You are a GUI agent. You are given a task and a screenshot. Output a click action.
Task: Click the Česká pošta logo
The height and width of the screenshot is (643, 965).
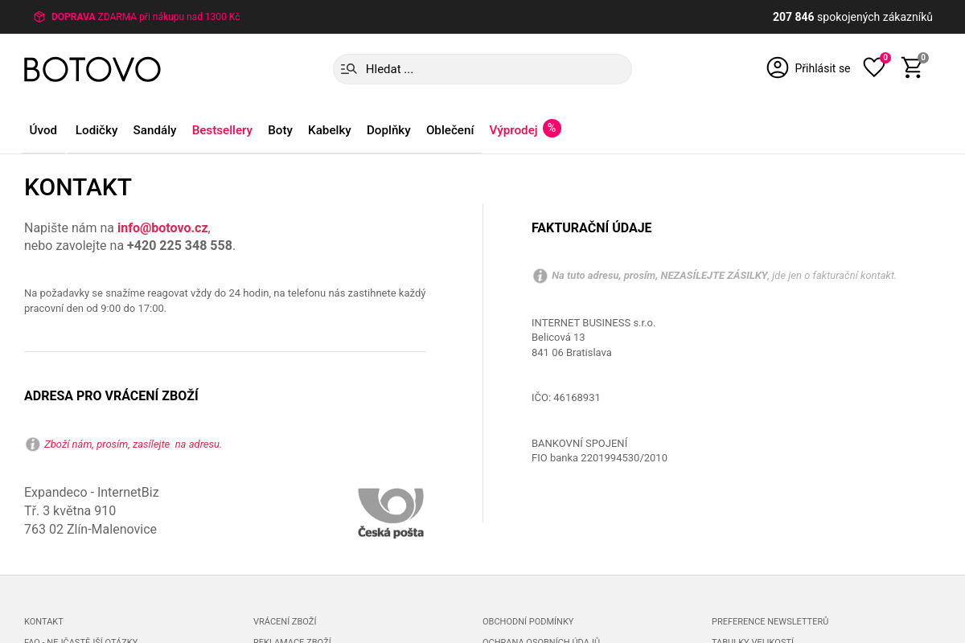[x=391, y=513]
